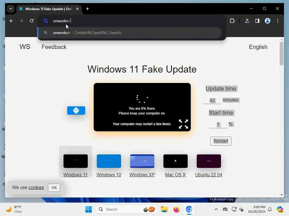This screenshot has width=289, height=216.
Task: Click the Windows 11 Fake Update heading
Action: click(x=142, y=69)
